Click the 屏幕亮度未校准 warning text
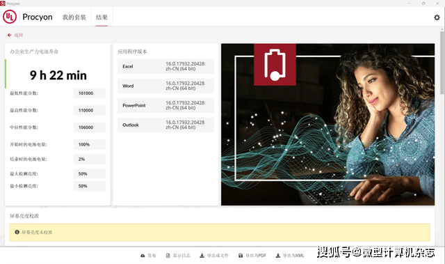445x264 pixels. 37,232
